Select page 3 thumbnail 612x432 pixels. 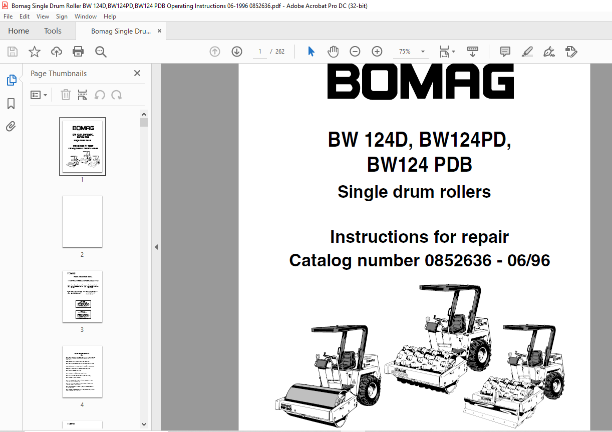[82, 296]
